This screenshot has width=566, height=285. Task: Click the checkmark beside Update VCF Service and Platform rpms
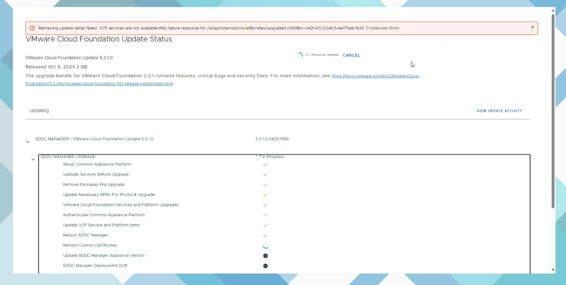(x=265, y=225)
